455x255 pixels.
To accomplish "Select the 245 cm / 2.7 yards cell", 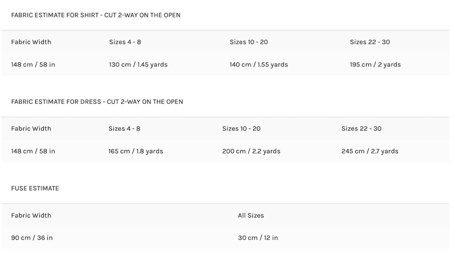I will coord(370,151).
